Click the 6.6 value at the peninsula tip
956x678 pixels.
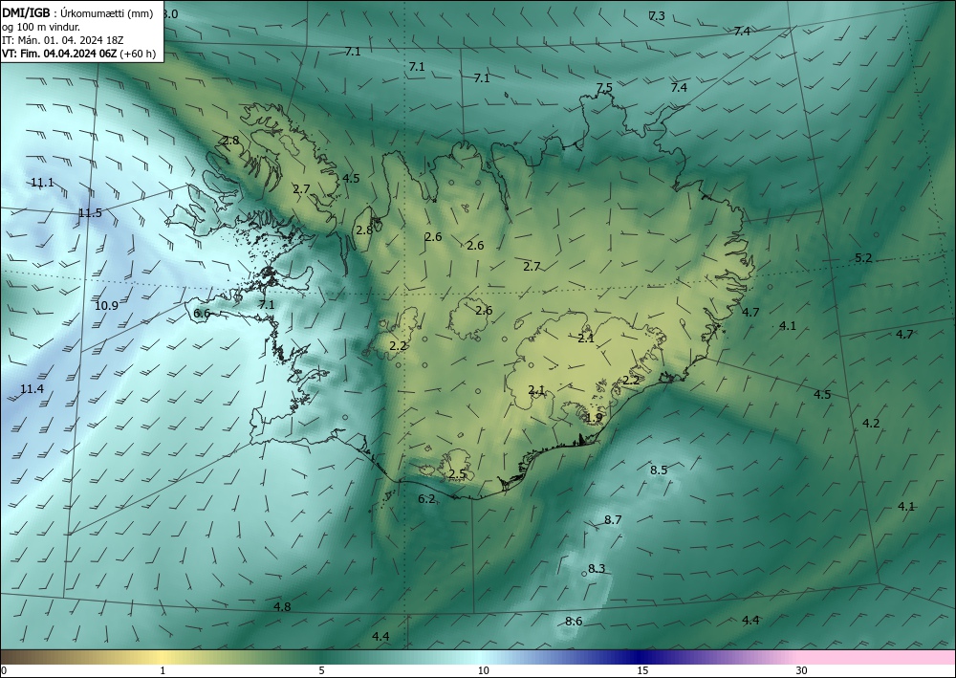tap(202, 314)
